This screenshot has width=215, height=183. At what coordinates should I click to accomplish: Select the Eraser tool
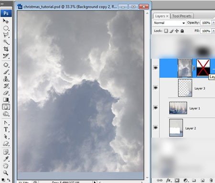coord(6,93)
